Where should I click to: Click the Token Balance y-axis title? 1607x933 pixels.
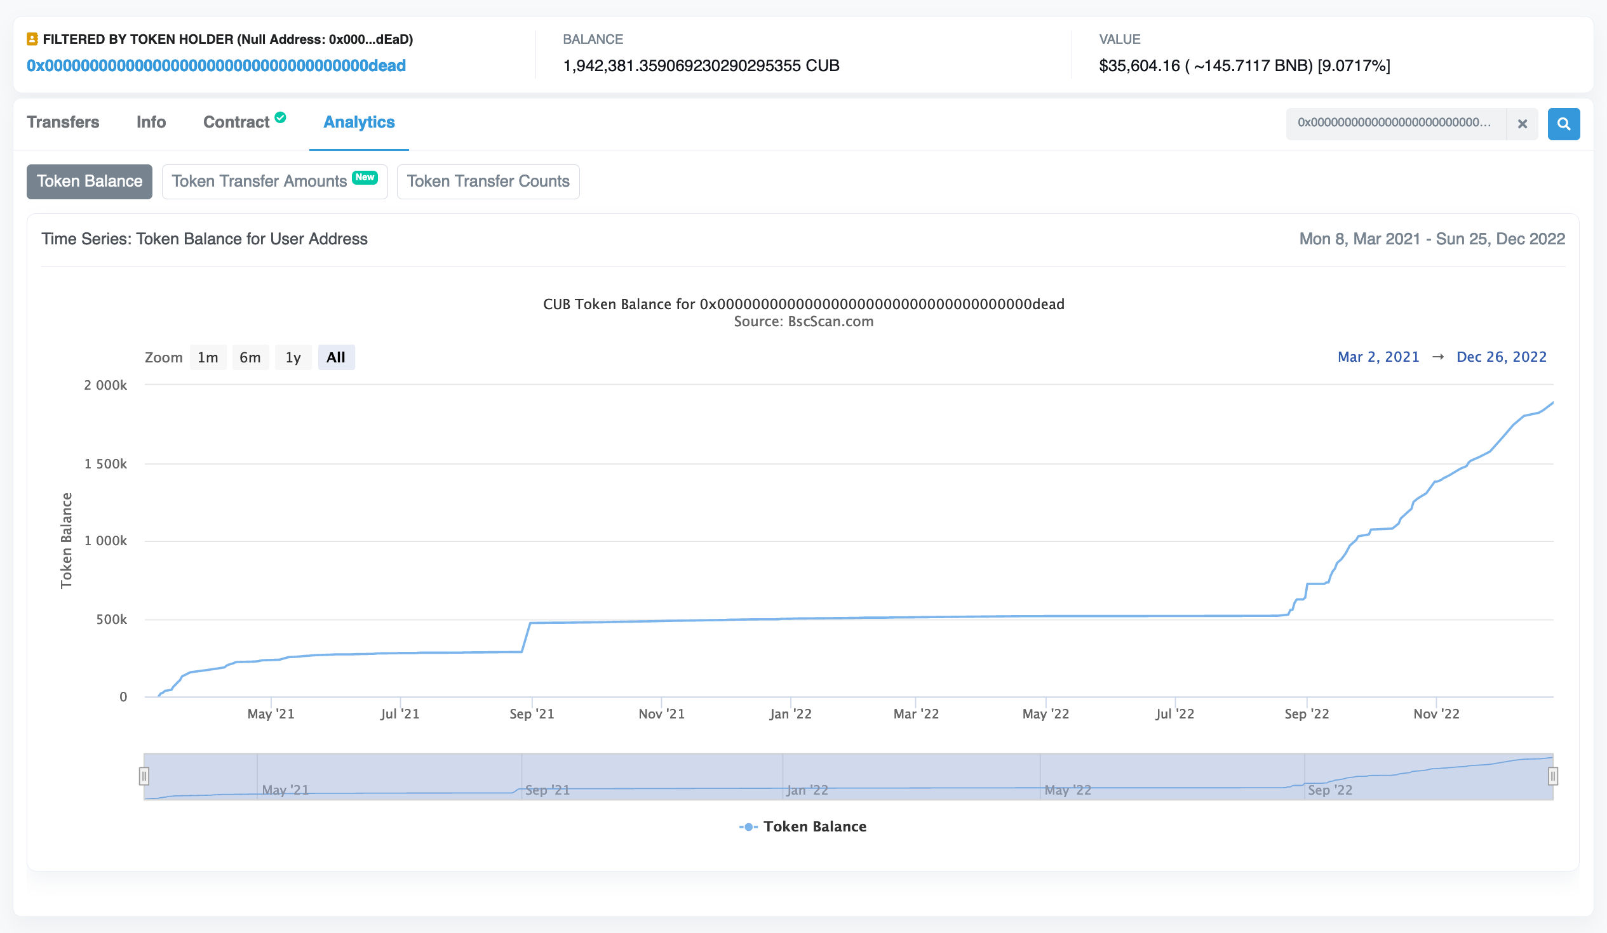(x=66, y=540)
